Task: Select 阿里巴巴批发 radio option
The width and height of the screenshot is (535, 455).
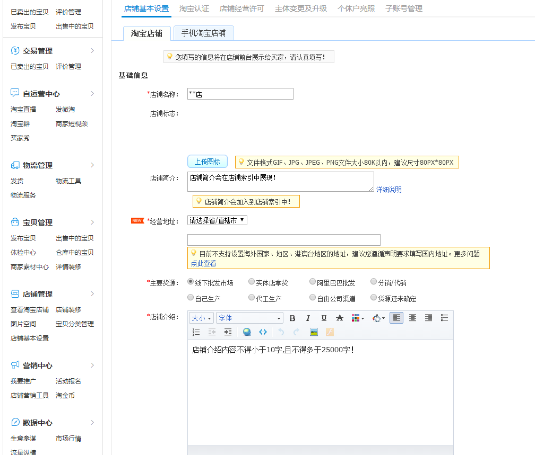Action: click(x=313, y=282)
